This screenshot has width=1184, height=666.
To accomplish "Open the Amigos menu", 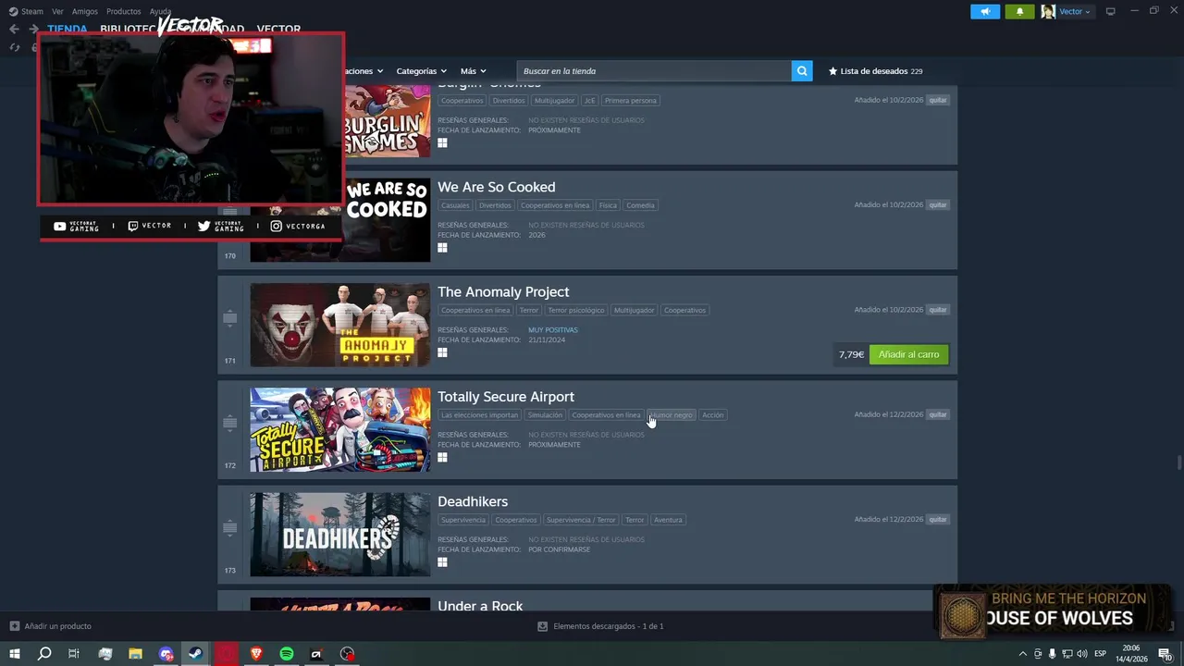I will pyautogui.click(x=85, y=11).
